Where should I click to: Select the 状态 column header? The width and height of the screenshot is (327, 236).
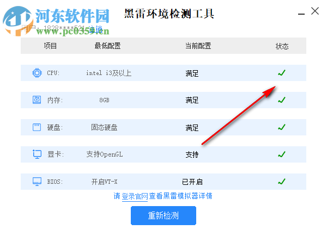point(282,46)
